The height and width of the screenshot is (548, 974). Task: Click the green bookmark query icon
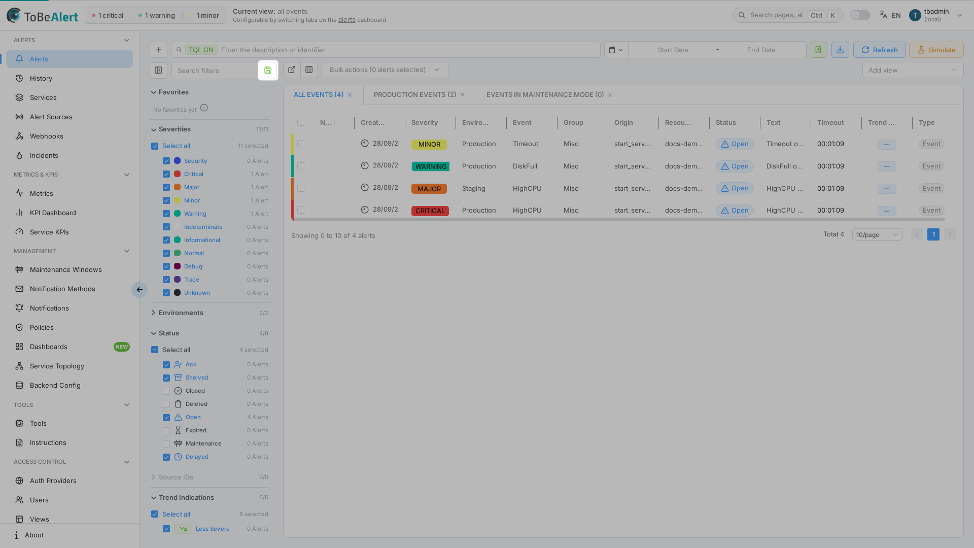pos(818,50)
